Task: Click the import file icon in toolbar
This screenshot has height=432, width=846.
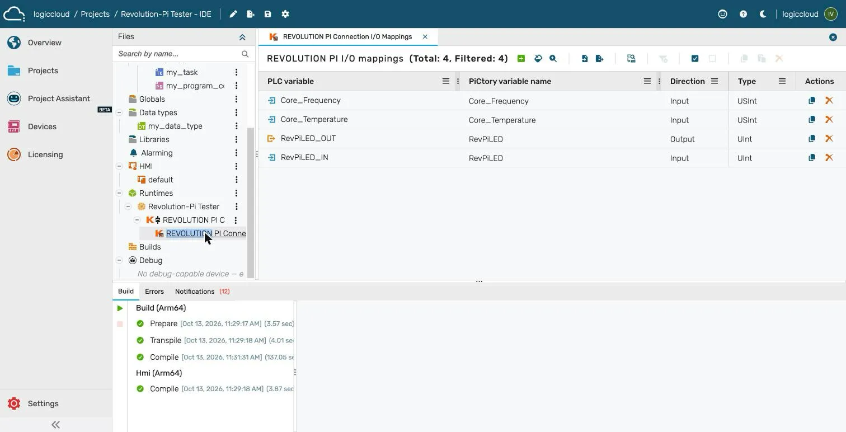Action: click(585, 59)
